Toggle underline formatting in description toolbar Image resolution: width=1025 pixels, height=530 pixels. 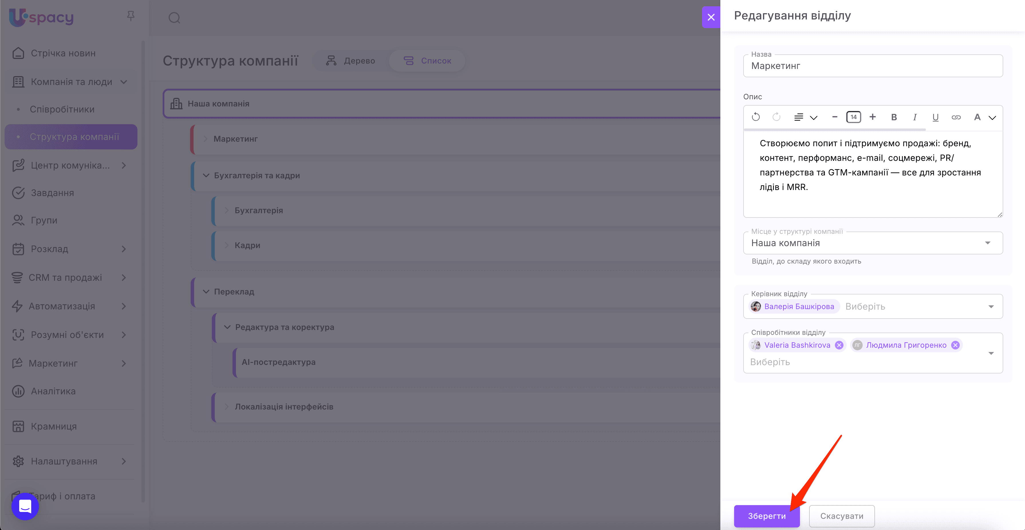tap(935, 117)
